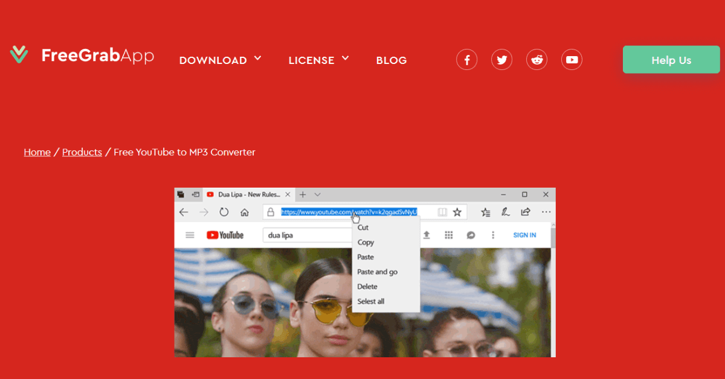Go to the BLOG navigation item
Viewport: 725px width, 379px height.
[391, 60]
